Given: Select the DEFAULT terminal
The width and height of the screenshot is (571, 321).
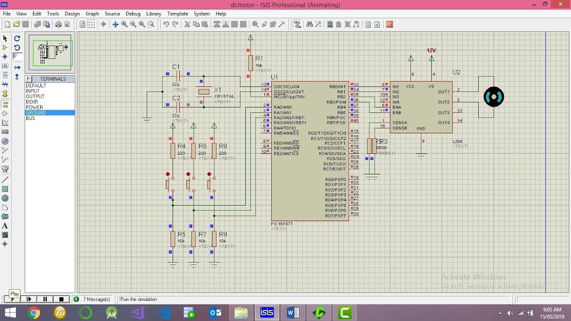Looking at the screenshot, I should click(x=50, y=86).
